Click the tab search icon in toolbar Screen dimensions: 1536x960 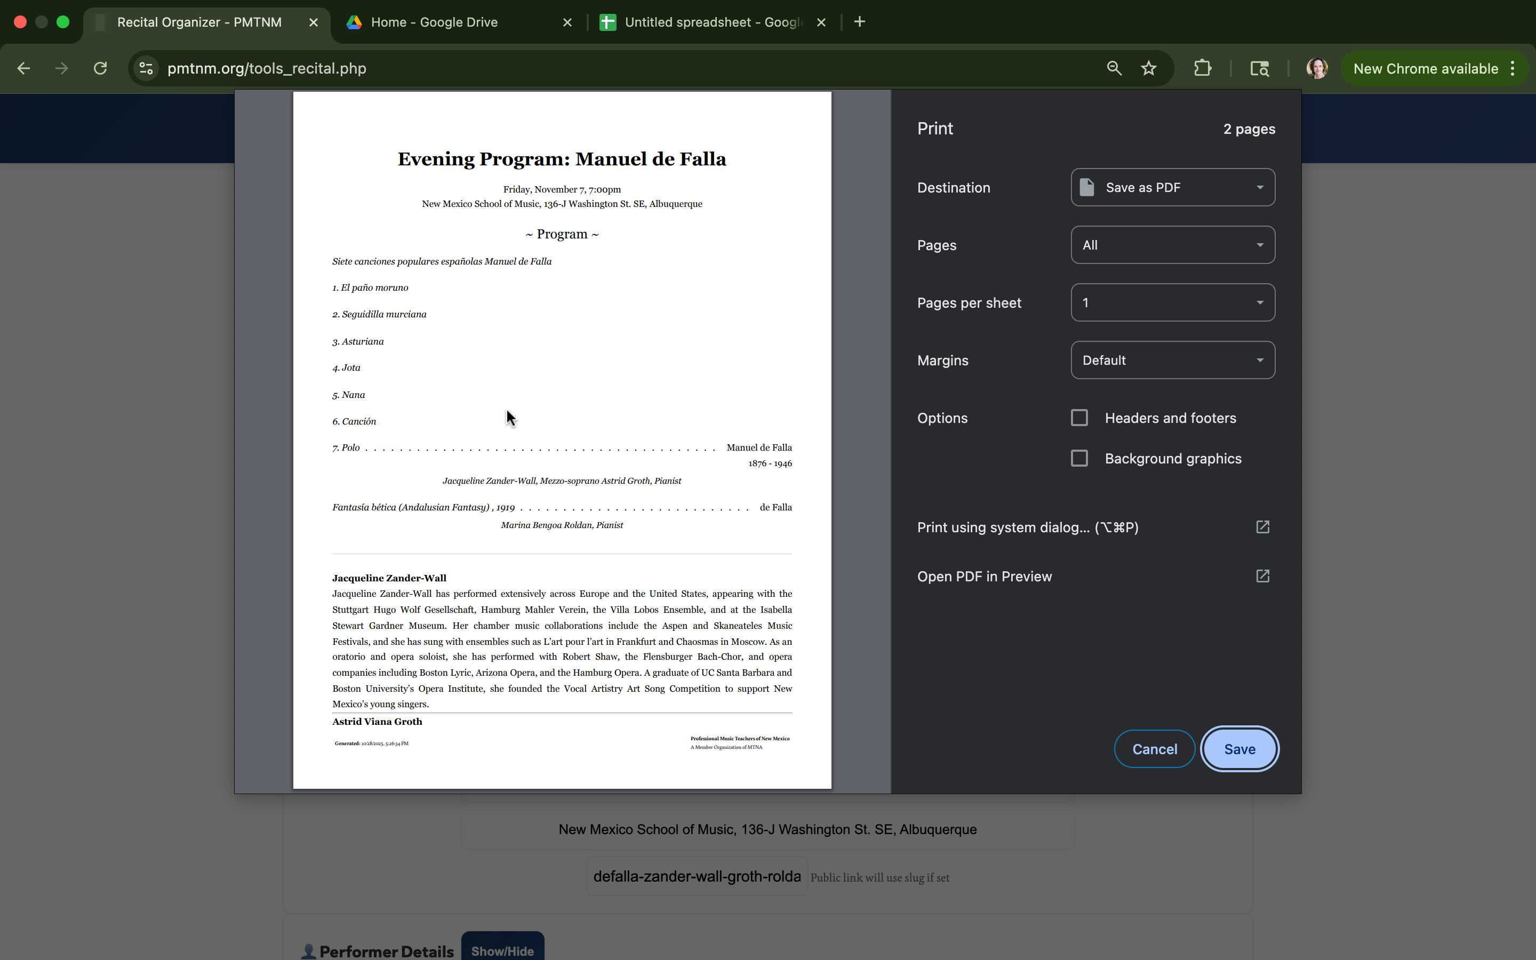pyautogui.click(x=1259, y=69)
